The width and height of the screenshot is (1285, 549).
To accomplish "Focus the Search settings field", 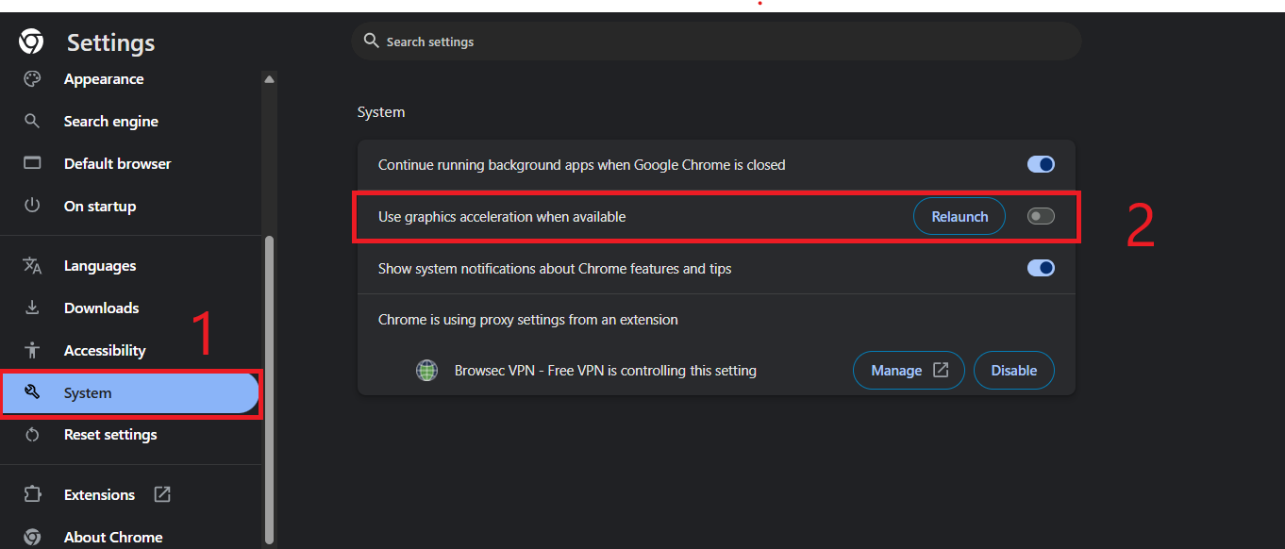I will coord(717,42).
